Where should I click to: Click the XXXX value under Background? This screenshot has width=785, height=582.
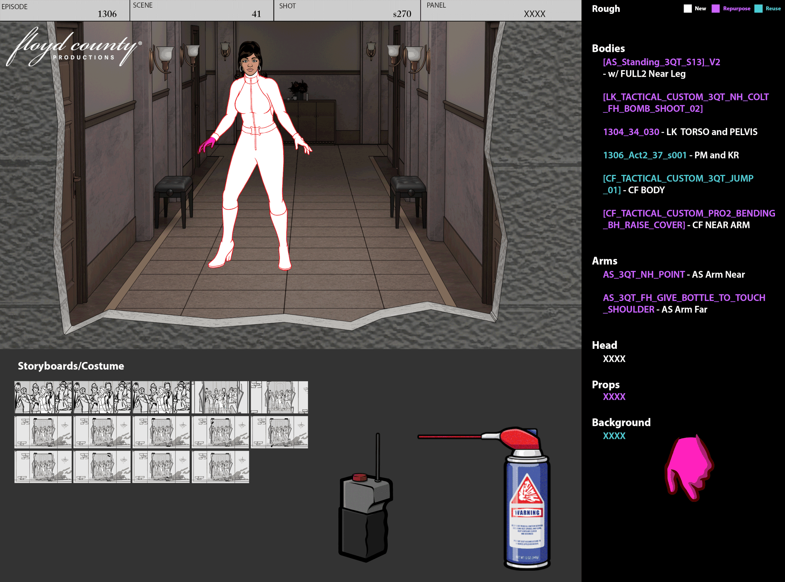tap(614, 436)
